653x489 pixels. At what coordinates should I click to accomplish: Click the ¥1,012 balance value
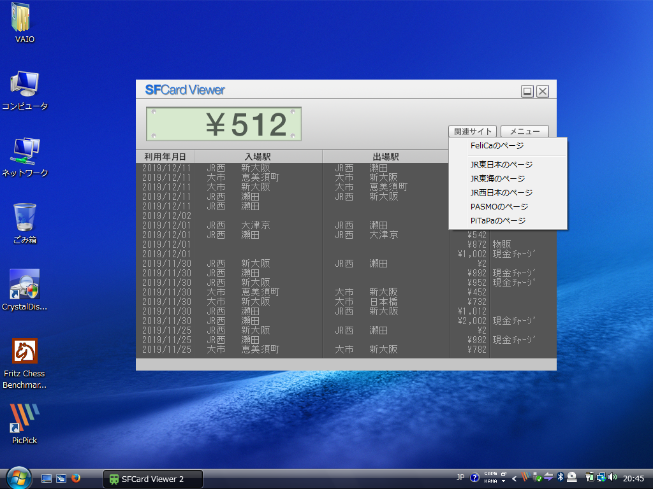pyautogui.click(x=473, y=311)
